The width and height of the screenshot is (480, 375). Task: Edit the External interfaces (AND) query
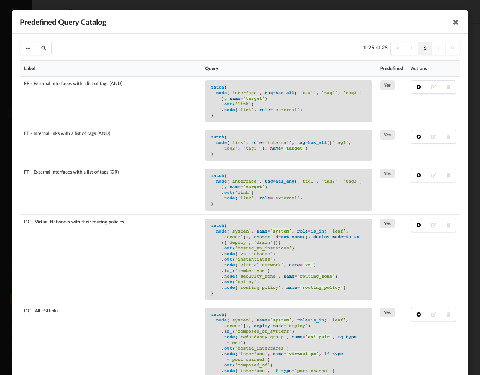[433, 87]
